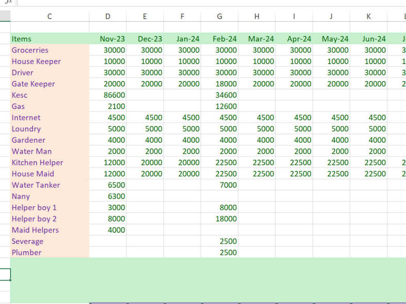The width and height of the screenshot is (406, 304).
Task: Click Kesc Nov-23 value 86600
Action: coord(108,95)
